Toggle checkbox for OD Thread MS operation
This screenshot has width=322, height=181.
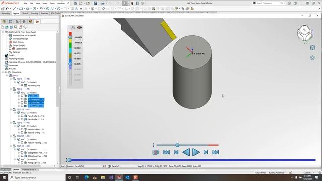[x=22, y=106]
